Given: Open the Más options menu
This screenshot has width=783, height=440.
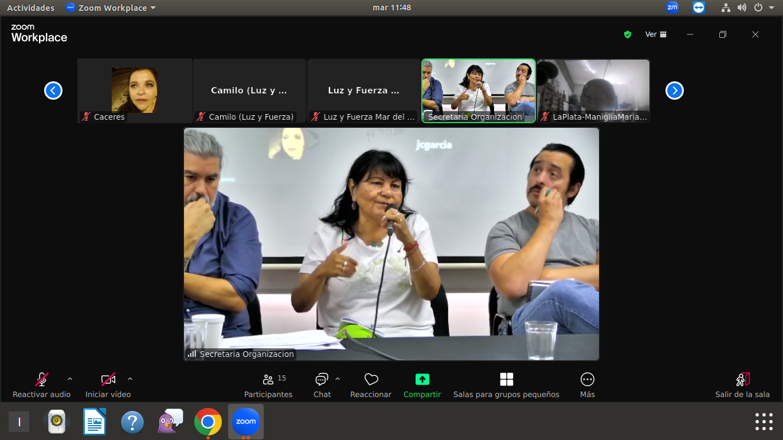Looking at the screenshot, I should point(587,384).
